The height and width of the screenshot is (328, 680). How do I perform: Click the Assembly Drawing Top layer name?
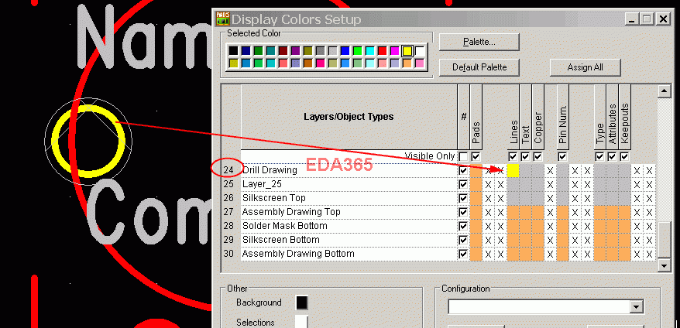[x=291, y=212]
